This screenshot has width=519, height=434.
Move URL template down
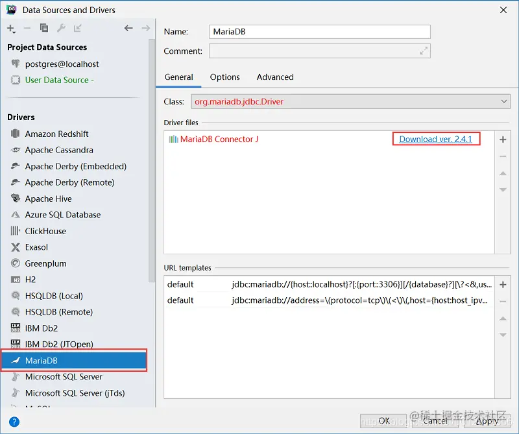tap(503, 335)
